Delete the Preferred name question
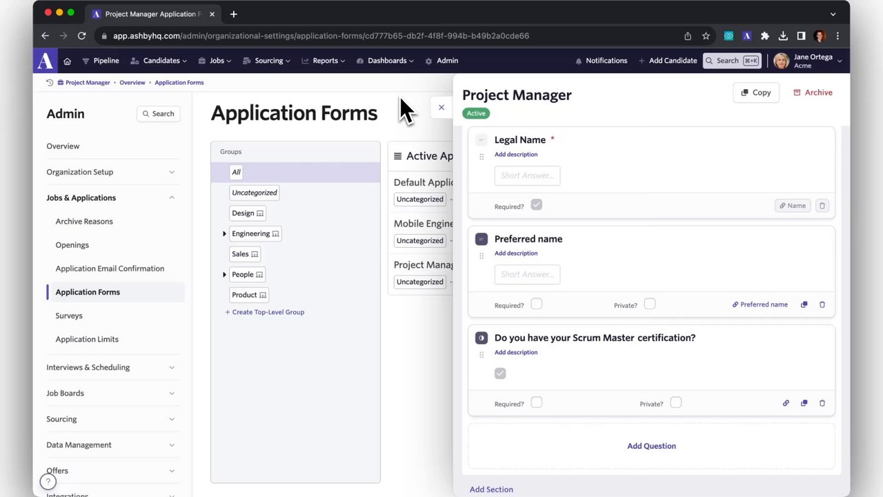The image size is (883, 497). tap(822, 304)
